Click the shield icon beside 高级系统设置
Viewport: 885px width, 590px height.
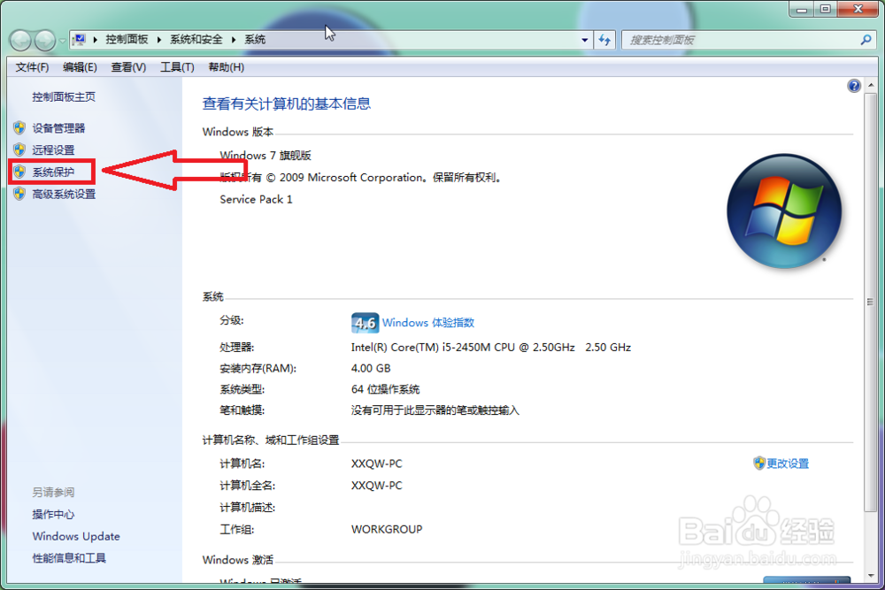point(19,194)
